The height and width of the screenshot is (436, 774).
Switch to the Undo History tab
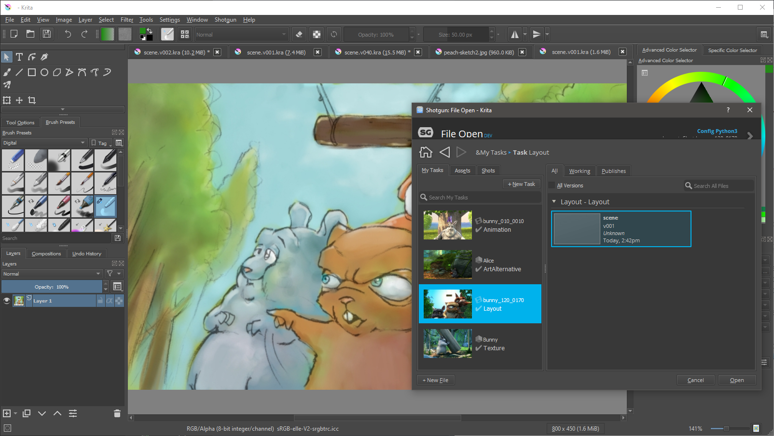click(x=87, y=253)
